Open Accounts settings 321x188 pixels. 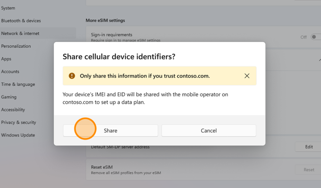click(10, 71)
